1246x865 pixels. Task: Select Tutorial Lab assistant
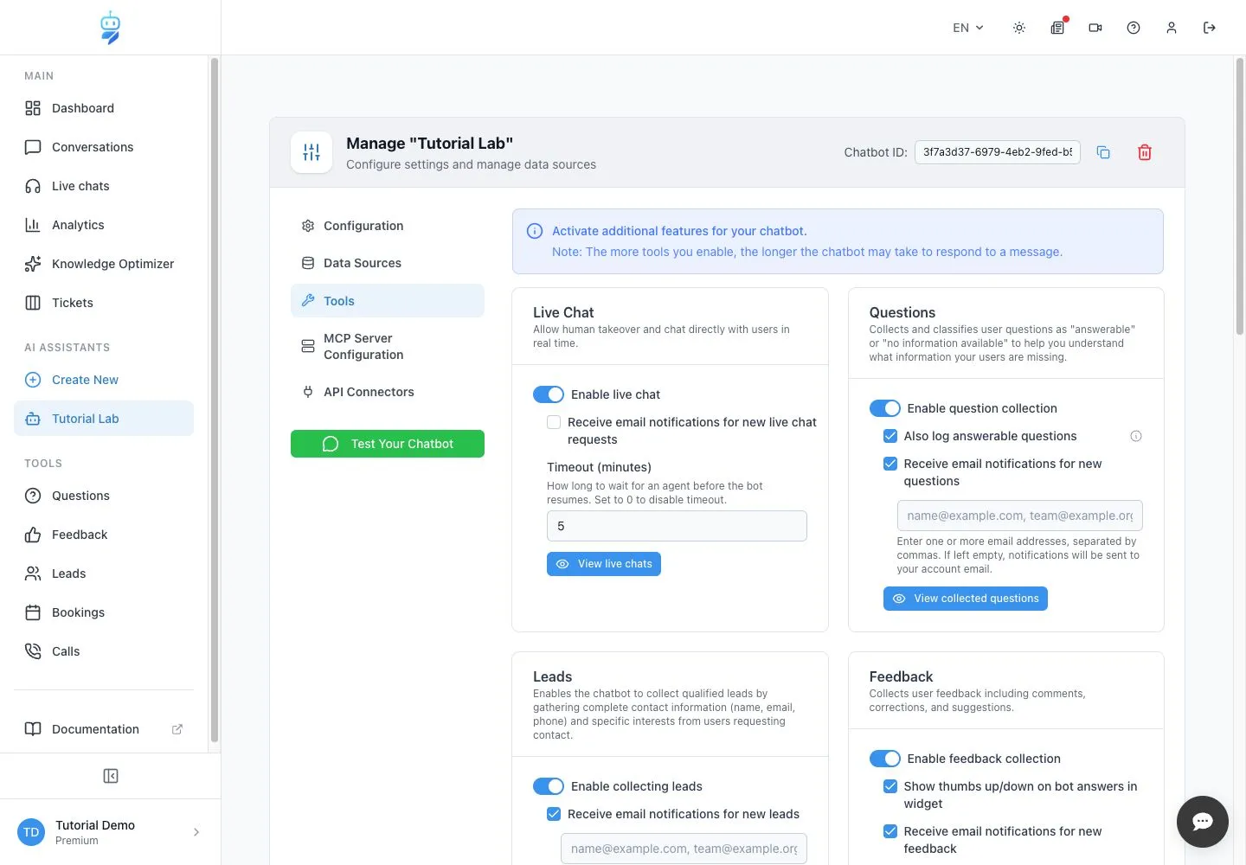point(104,419)
